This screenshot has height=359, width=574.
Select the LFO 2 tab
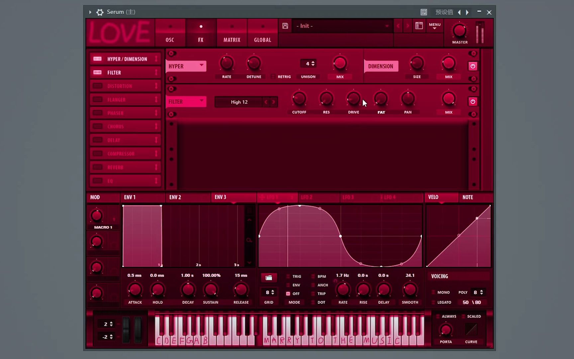(319, 197)
